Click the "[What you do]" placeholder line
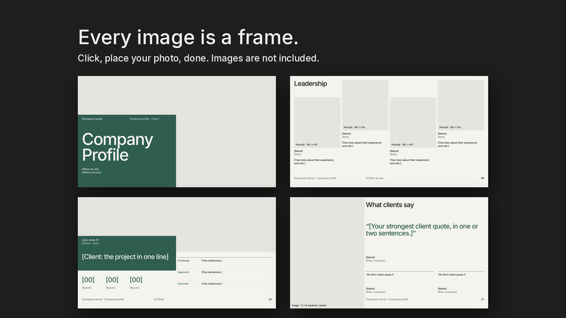This screenshot has width=566, height=318. 90,169
